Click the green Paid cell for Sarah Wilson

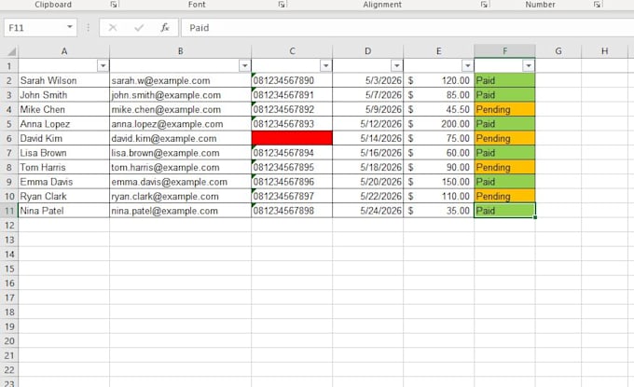[x=504, y=80]
